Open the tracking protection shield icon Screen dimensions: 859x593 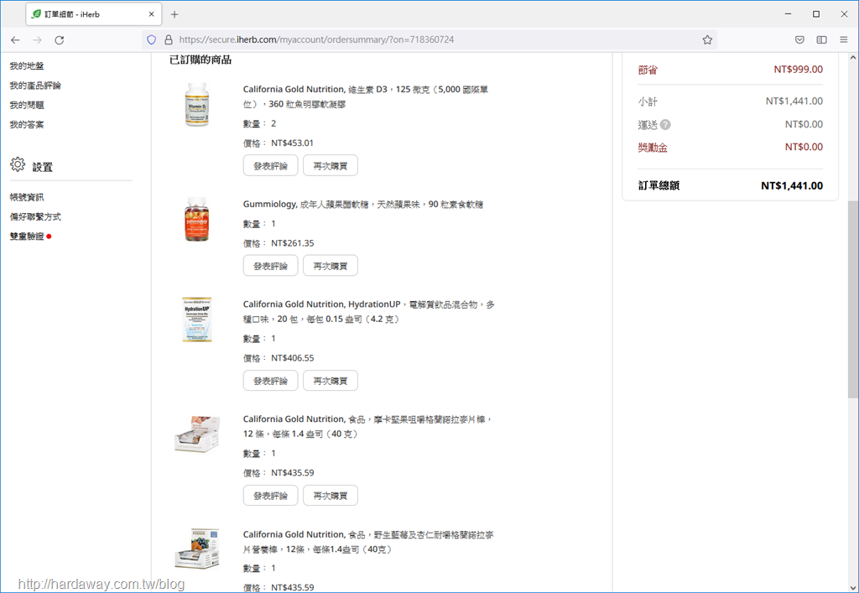click(152, 39)
